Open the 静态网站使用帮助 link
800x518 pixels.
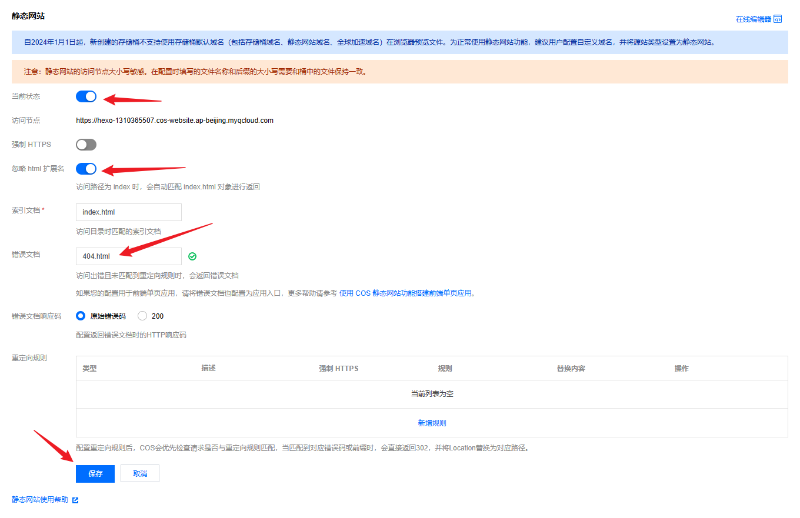point(40,500)
